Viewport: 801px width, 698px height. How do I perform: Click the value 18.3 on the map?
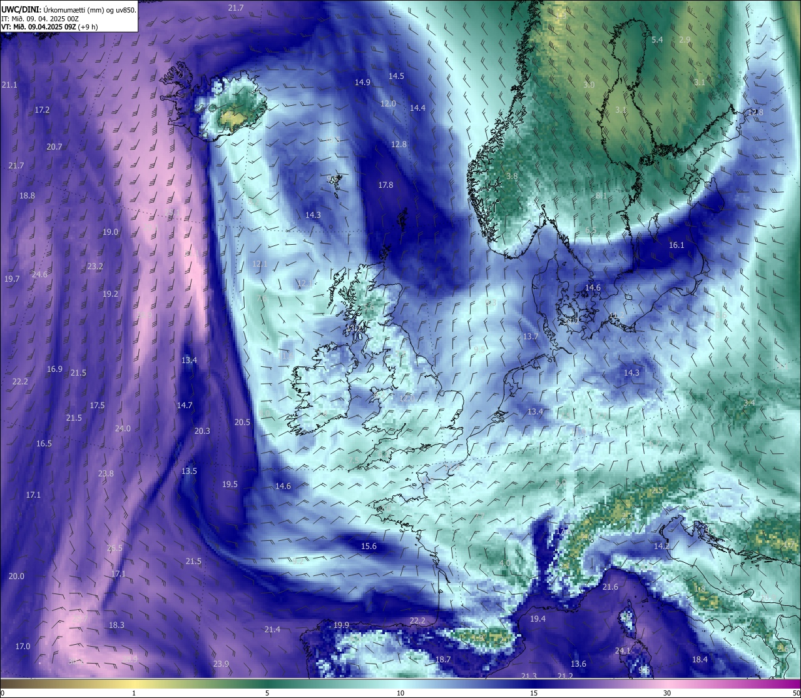pos(116,625)
